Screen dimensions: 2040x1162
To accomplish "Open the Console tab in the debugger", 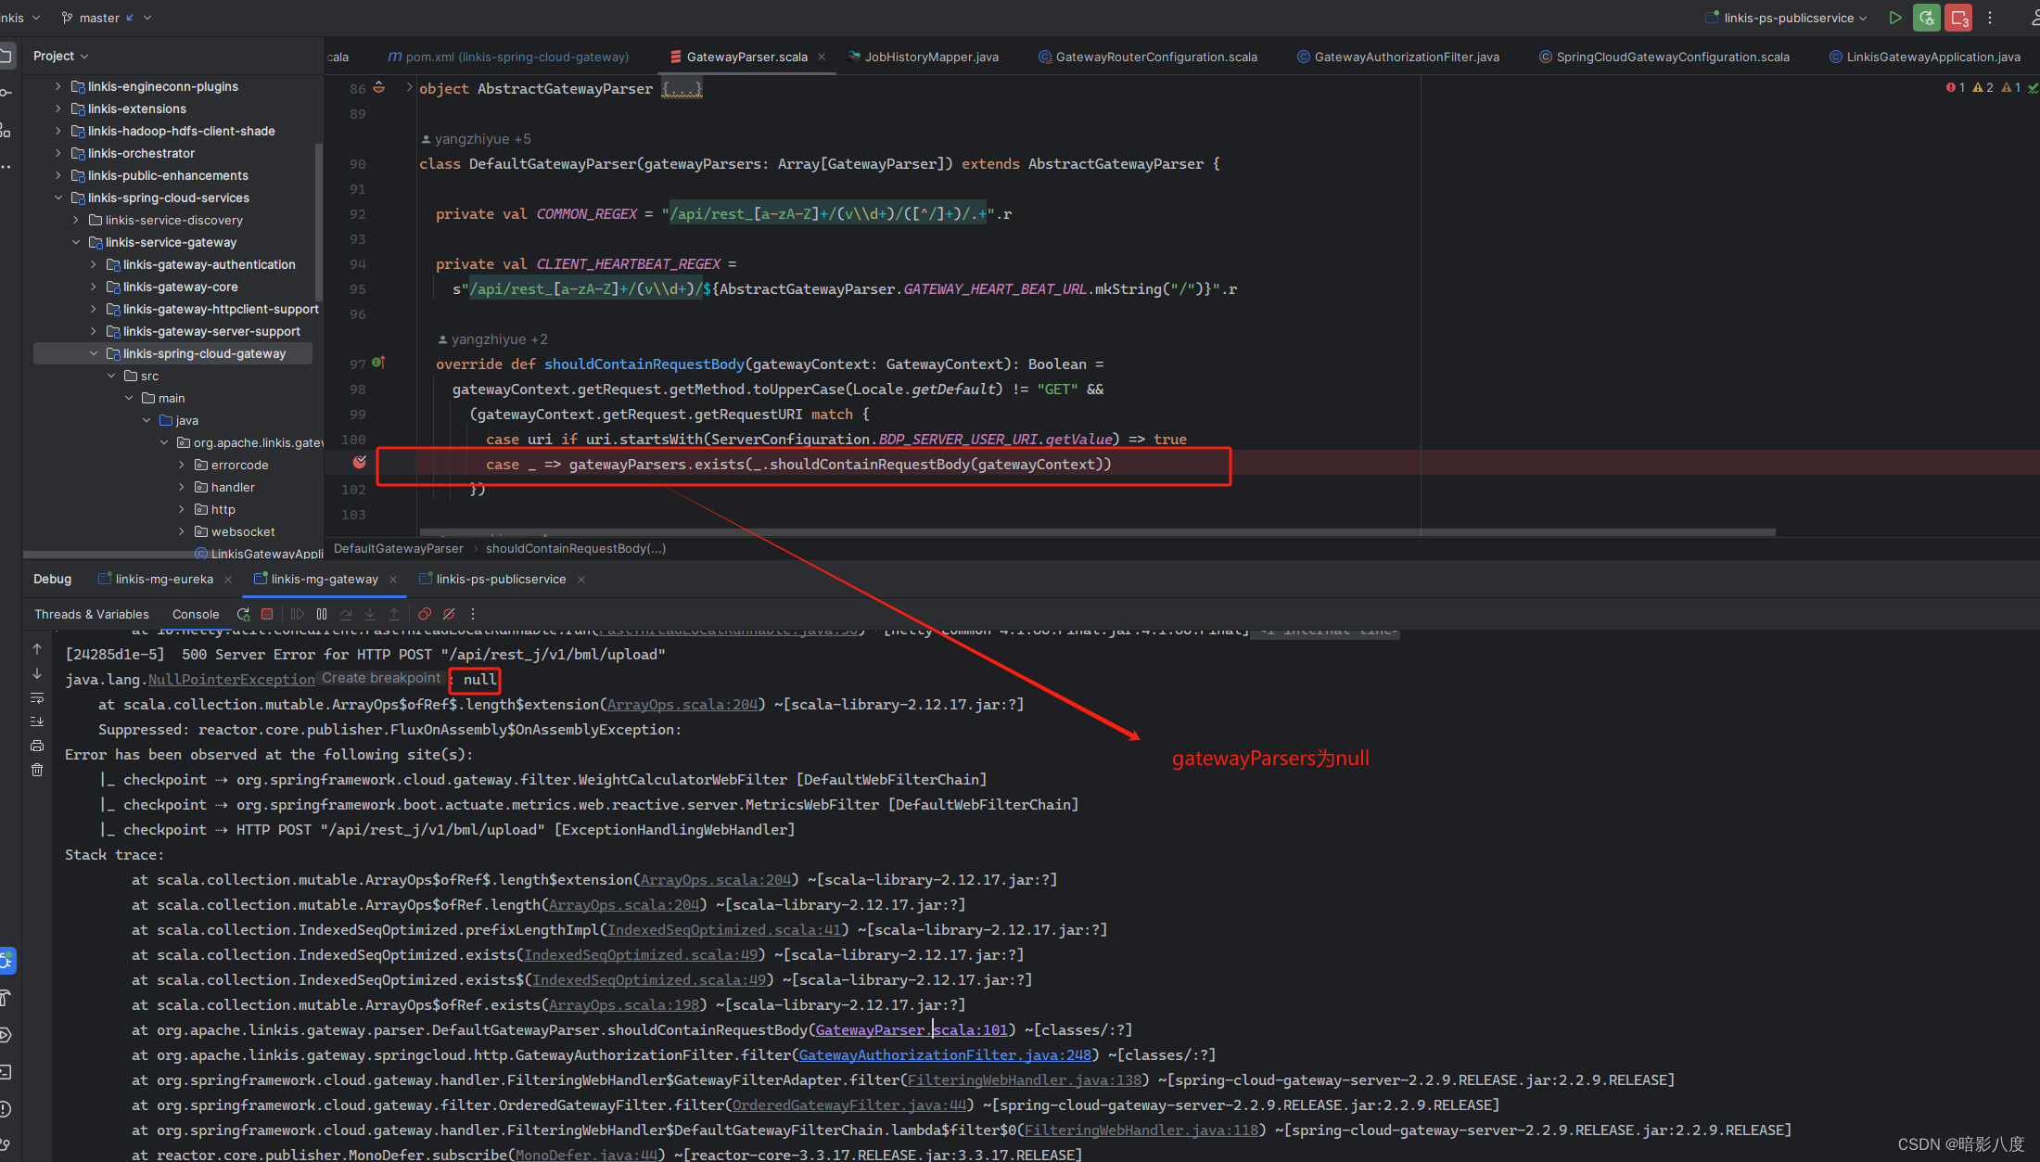I will pos(196,614).
